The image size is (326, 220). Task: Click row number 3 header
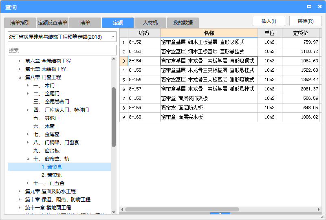124,61
